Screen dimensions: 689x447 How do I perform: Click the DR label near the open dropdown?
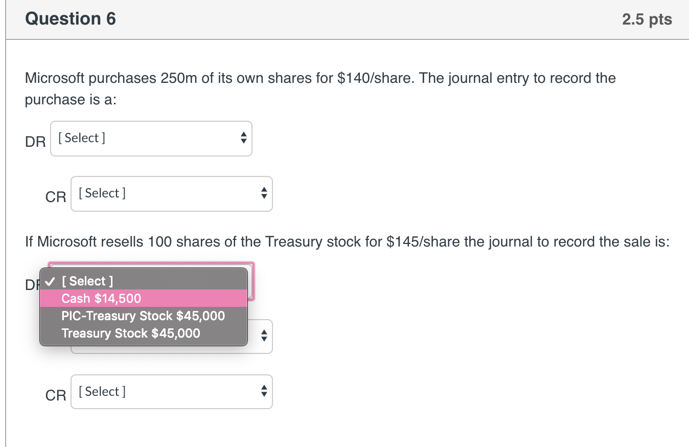tap(33, 285)
